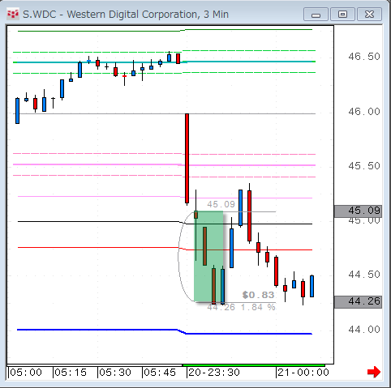The height and width of the screenshot is (388, 391).
Task: Click the 05:45 time axis label
Action: click(x=160, y=373)
